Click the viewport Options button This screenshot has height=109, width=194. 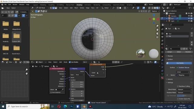(x=155, y=11)
